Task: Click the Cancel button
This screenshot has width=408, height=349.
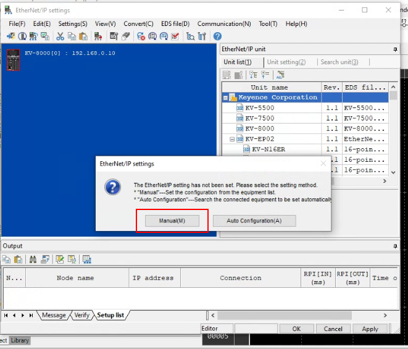Action: pos(333,329)
